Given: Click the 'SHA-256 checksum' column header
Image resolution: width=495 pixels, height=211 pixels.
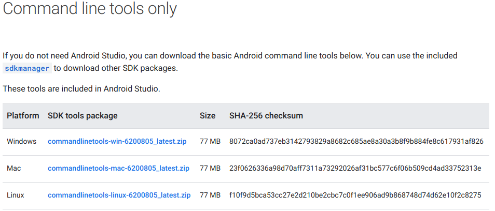Looking at the screenshot, I should 266,116.
